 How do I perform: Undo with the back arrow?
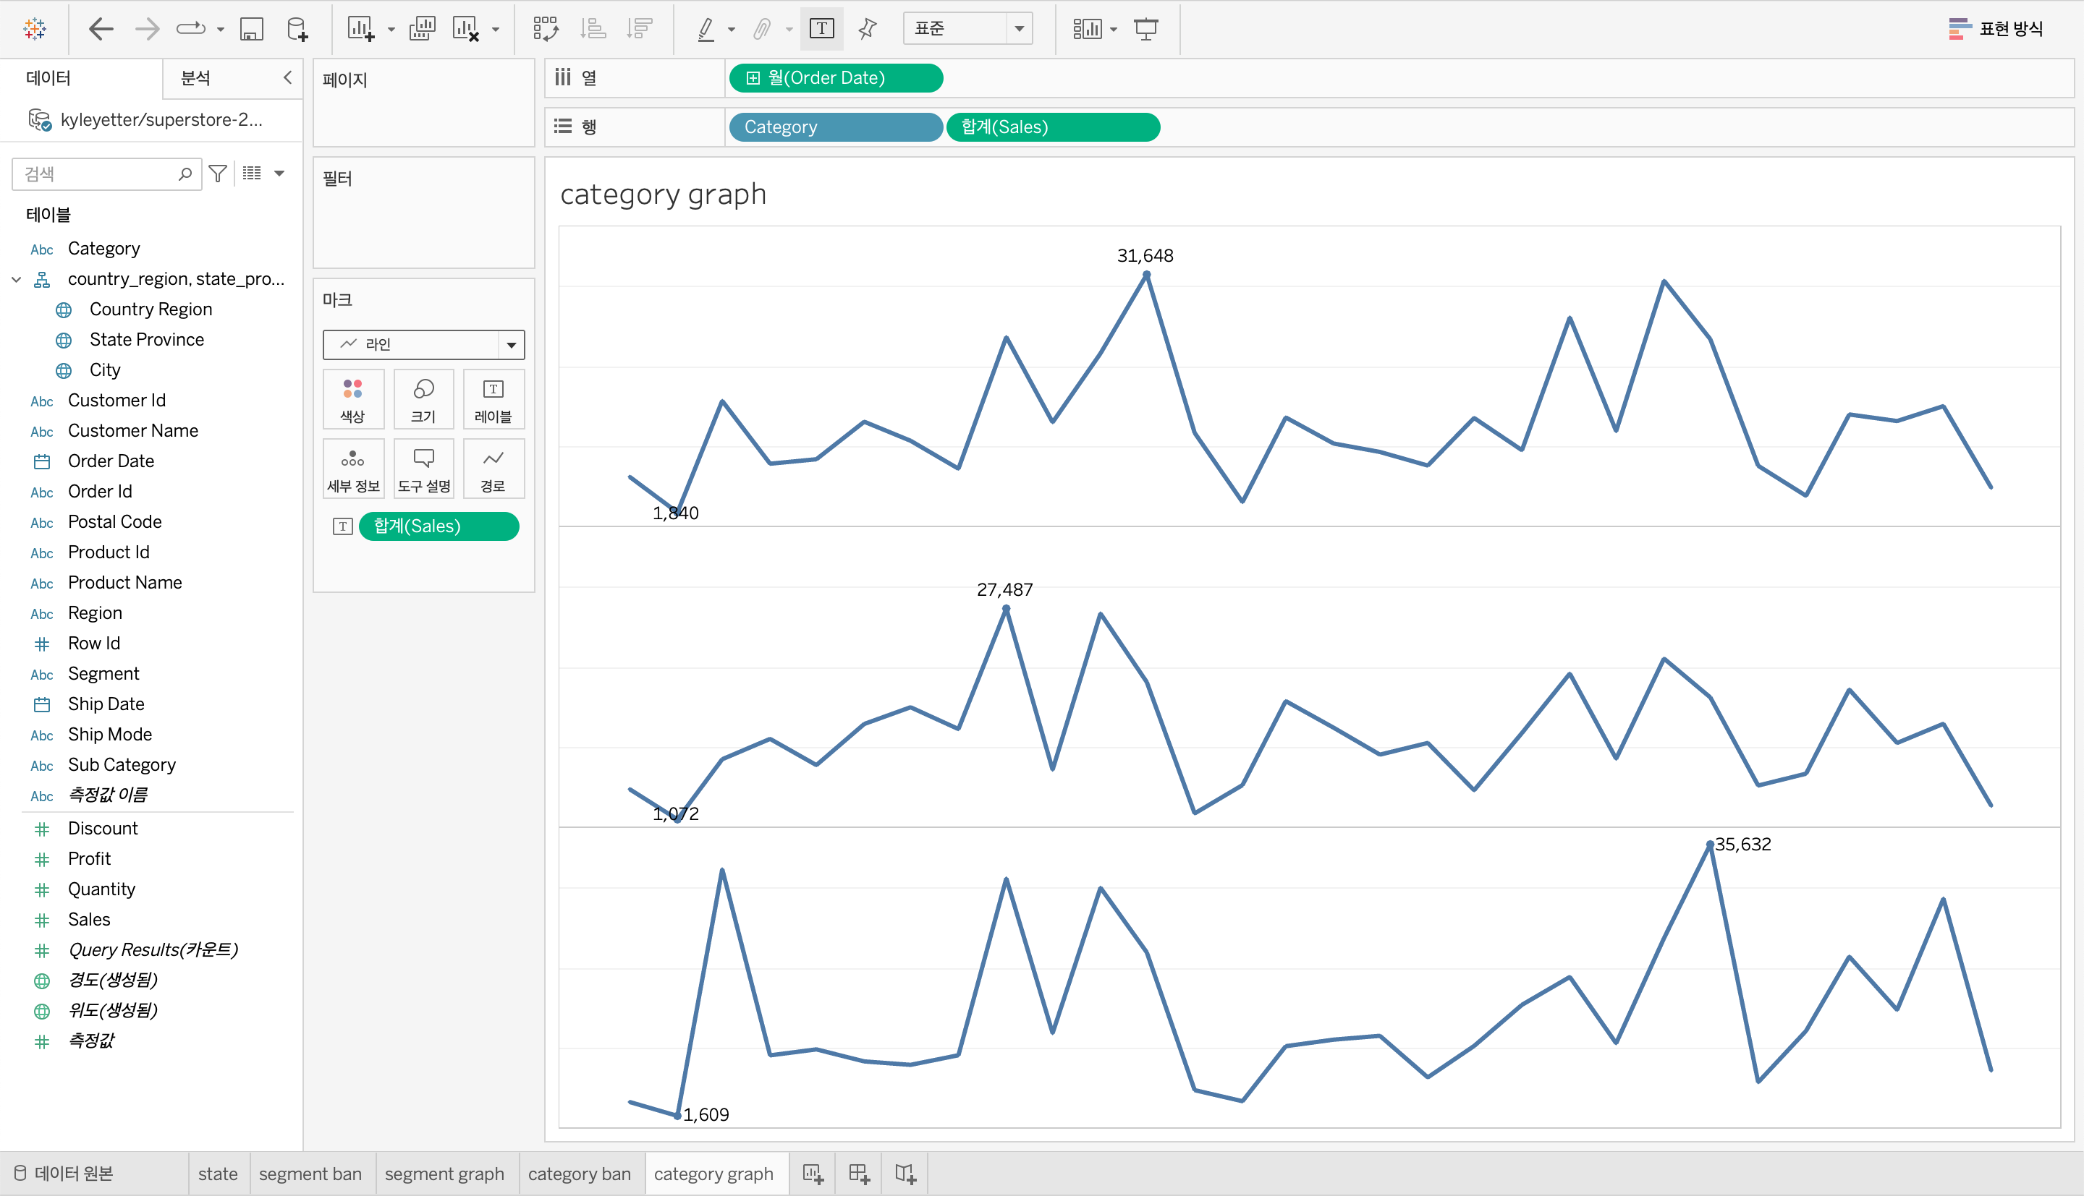coord(101,29)
